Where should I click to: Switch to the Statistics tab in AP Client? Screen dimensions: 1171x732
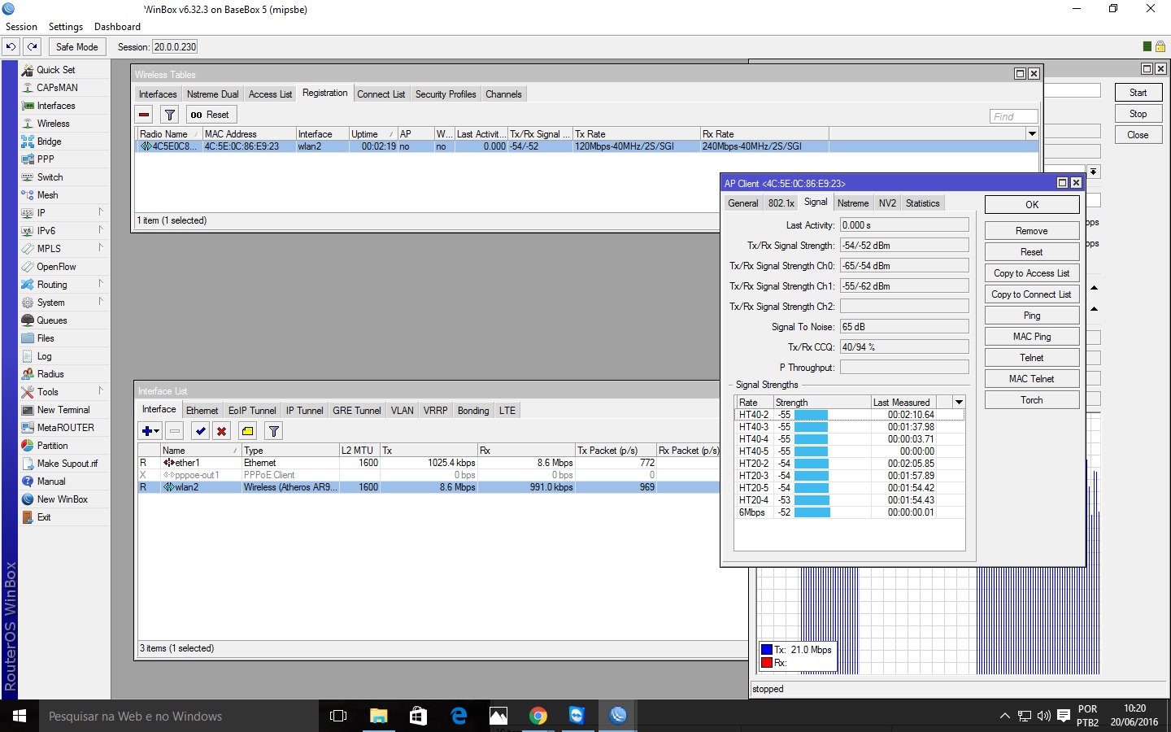click(x=922, y=203)
